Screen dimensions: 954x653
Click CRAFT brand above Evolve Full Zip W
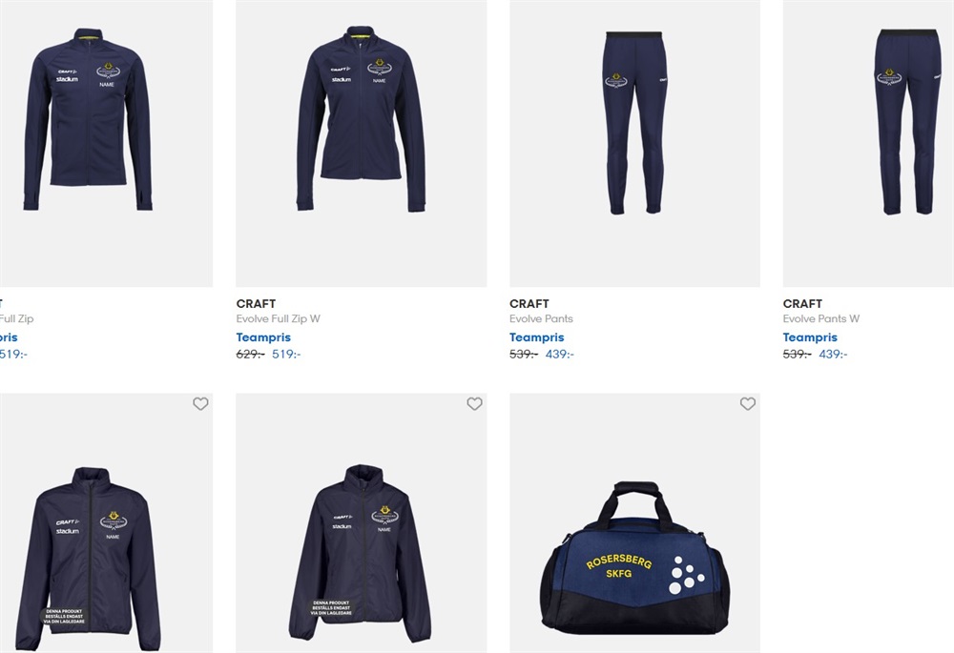point(256,303)
